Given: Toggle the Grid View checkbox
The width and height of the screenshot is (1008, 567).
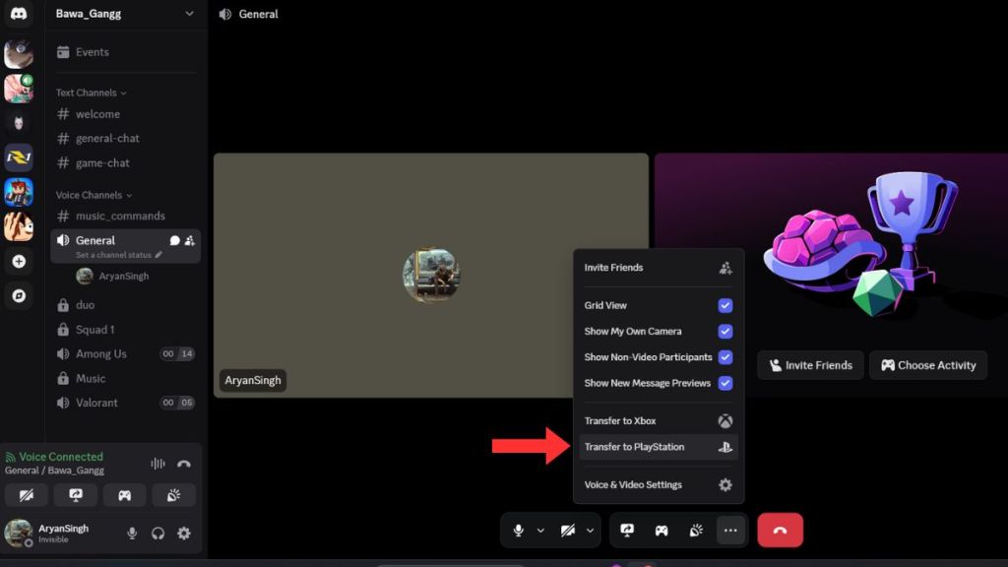Looking at the screenshot, I should [725, 305].
